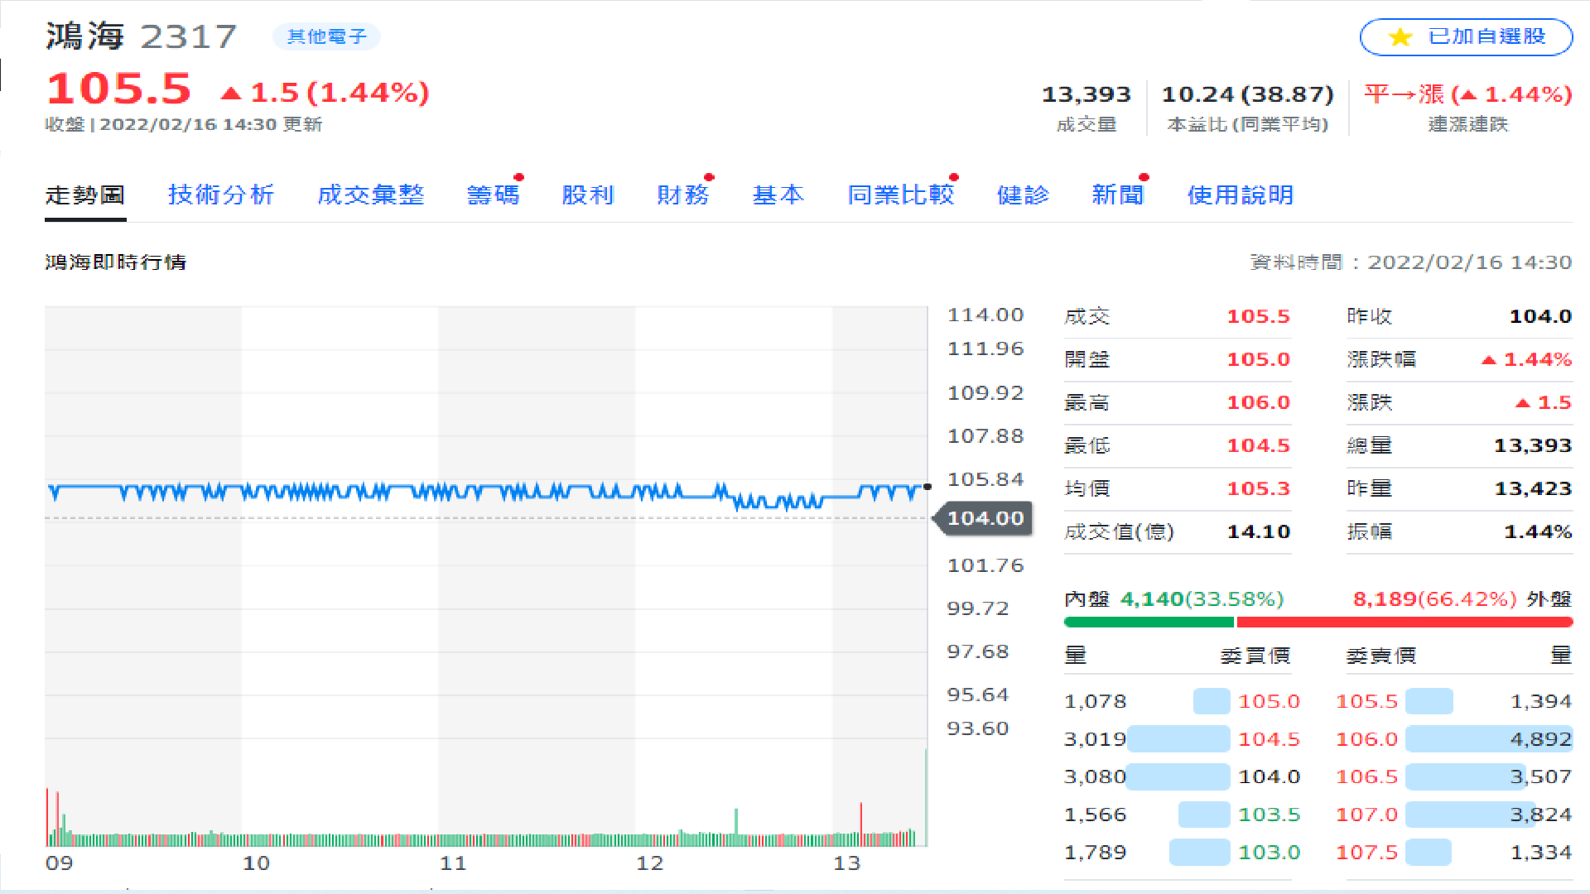
Task: Click the 最高 value 106.0 in quote table
Action: point(1258,402)
